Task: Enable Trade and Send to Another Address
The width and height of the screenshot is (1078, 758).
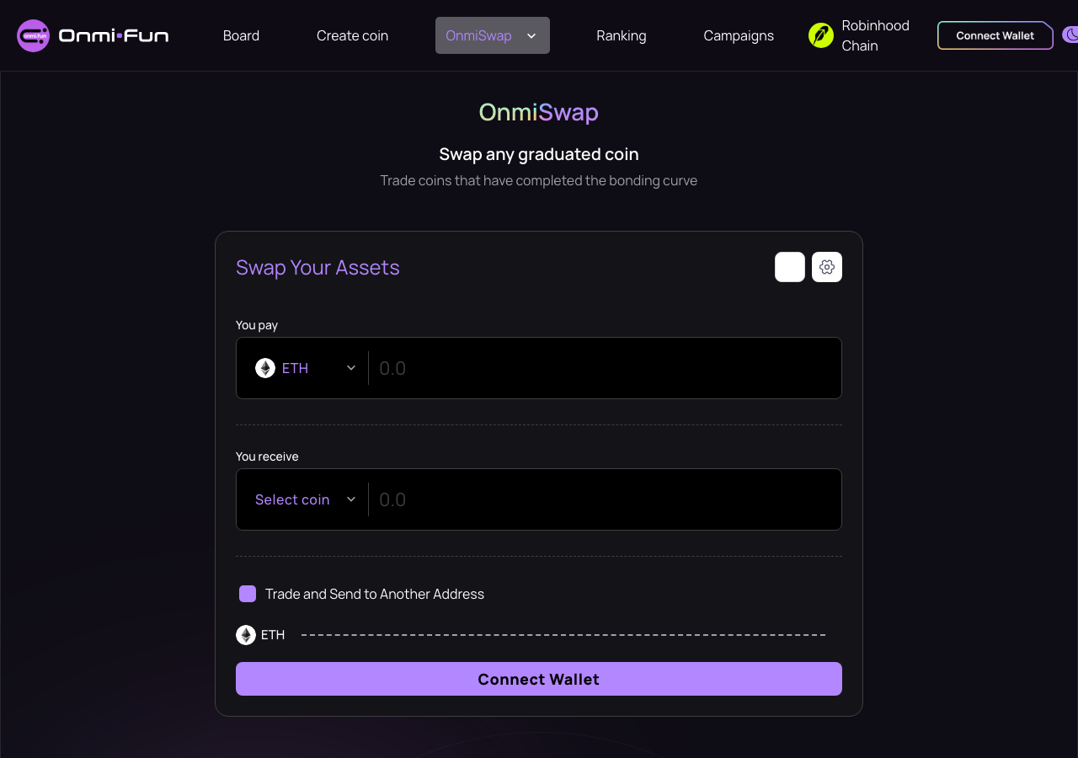Action: (248, 594)
